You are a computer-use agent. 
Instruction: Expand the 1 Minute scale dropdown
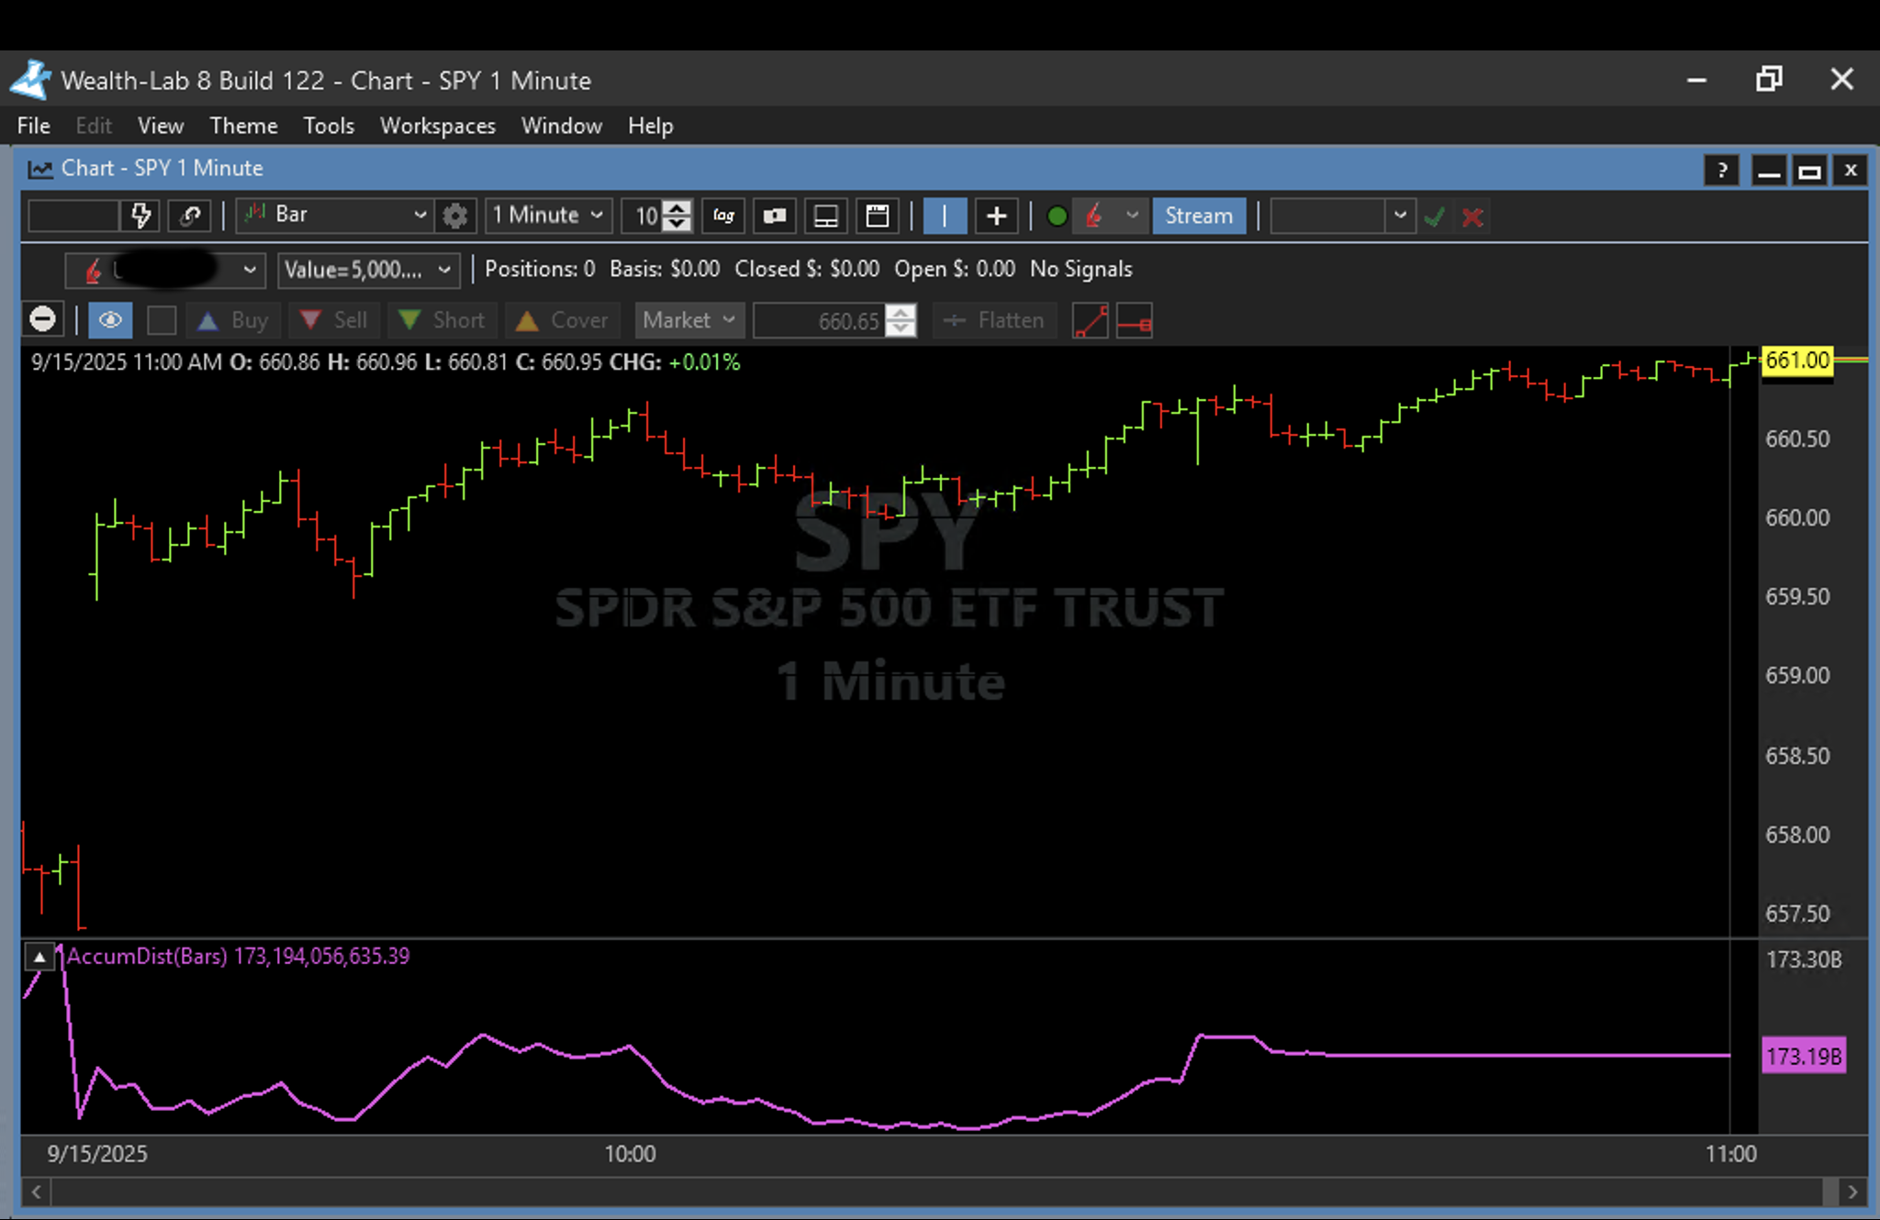tap(547, 216)
